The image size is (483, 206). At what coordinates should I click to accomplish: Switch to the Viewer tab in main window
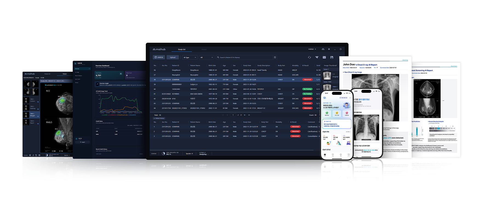[204, 49]
